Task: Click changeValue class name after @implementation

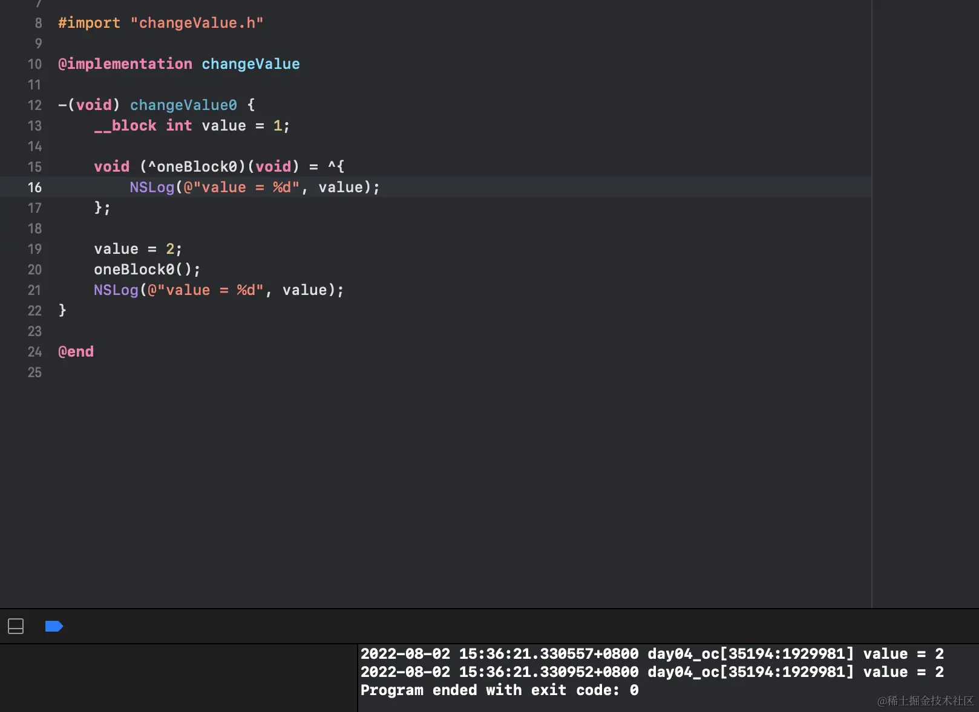Action: (250, 64)
